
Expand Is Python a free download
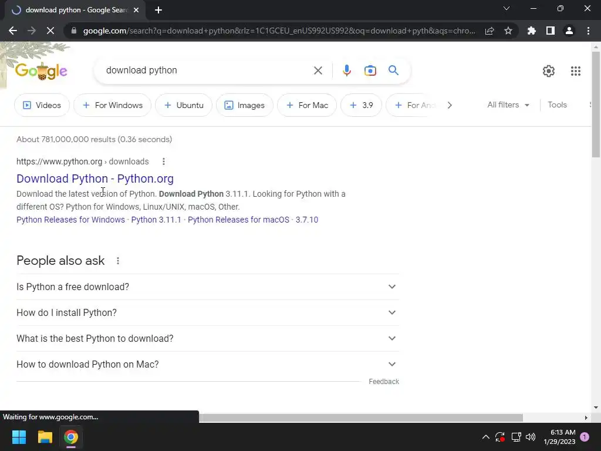click(x=208, y=287)
